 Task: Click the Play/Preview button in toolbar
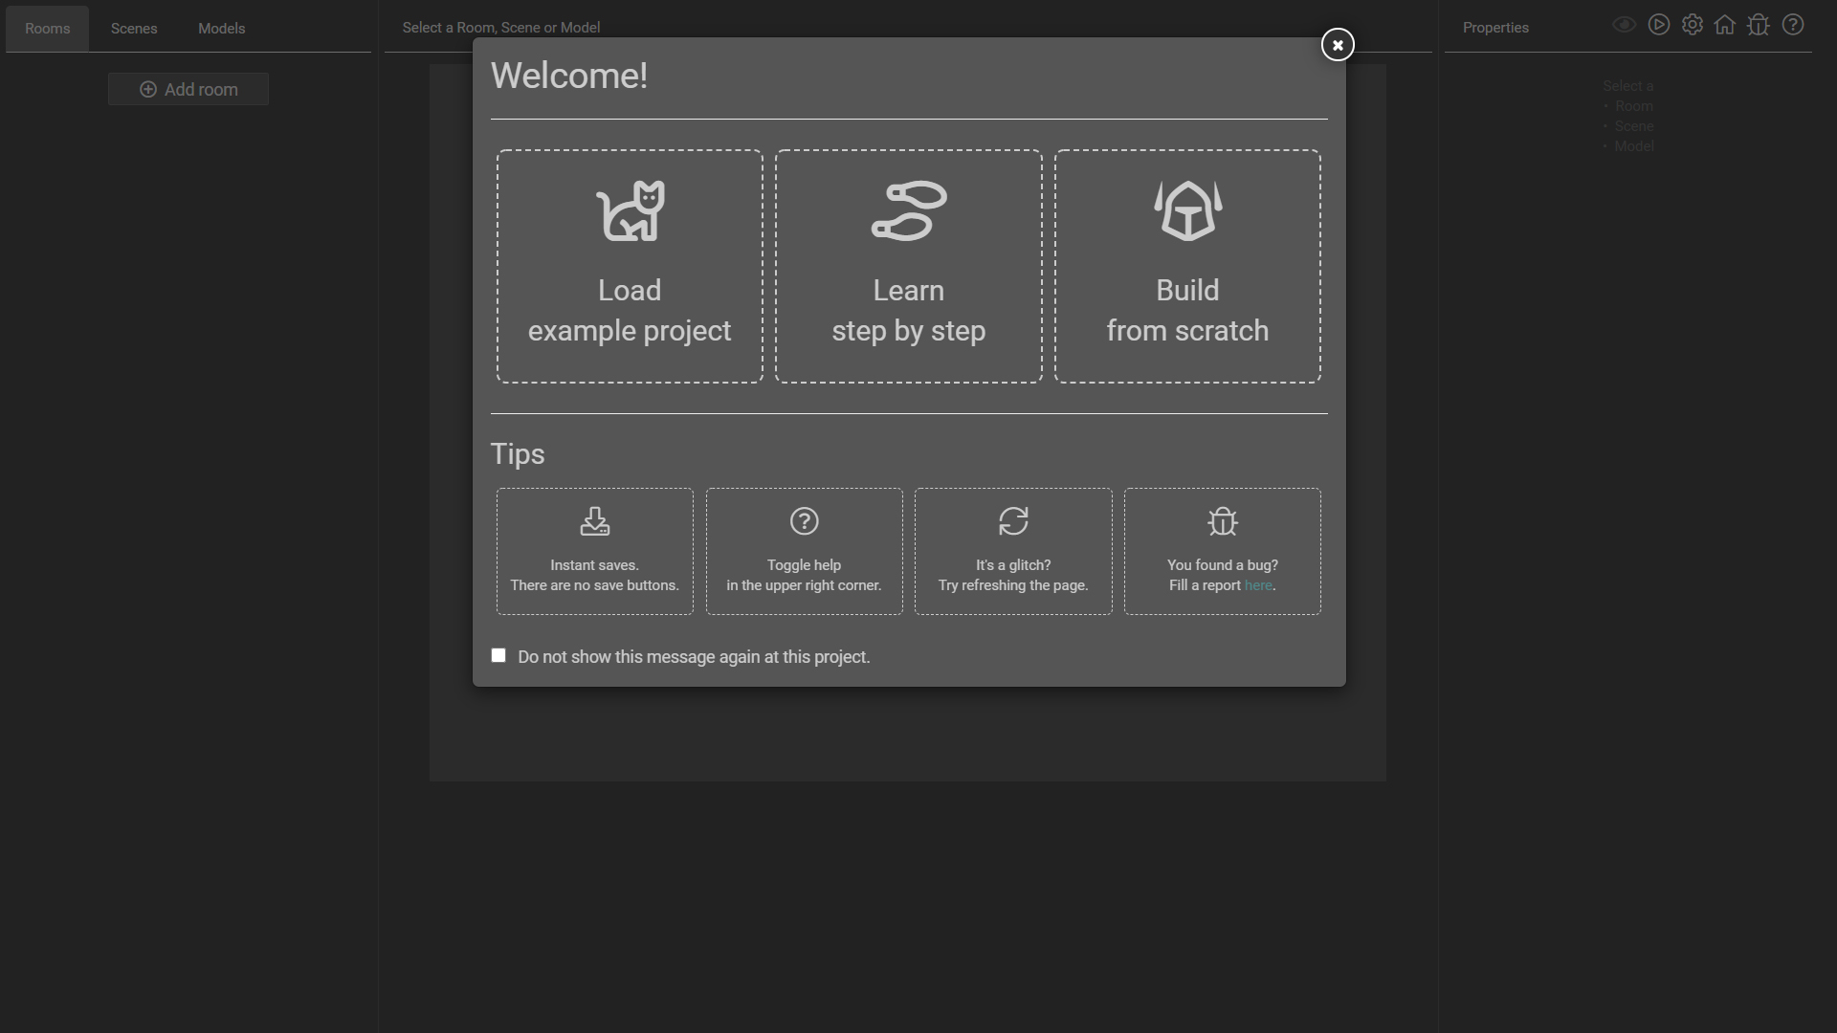click(1659, 27)
